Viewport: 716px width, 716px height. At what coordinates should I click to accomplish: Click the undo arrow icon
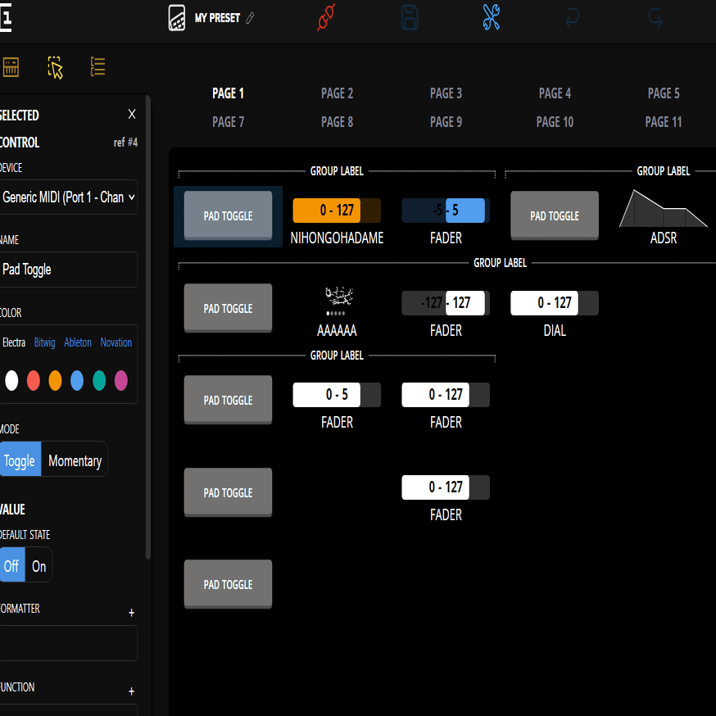(572, 17)
